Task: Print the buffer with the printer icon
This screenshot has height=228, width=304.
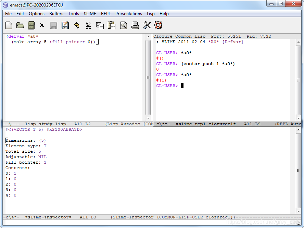Action: [135, 25]
